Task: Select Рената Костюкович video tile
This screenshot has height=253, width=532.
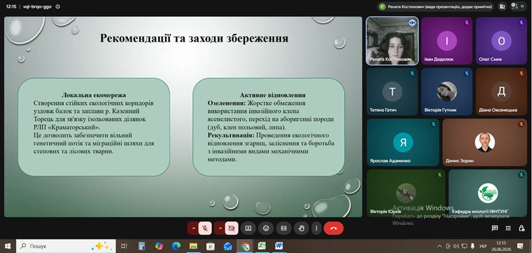Action: [392, 40]
